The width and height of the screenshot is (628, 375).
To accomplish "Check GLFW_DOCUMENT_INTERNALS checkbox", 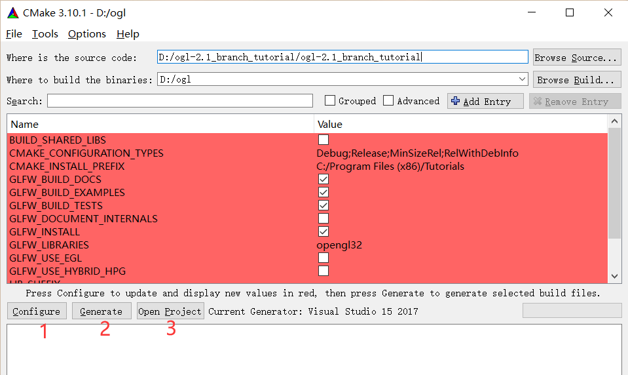I will pos(323,218).
